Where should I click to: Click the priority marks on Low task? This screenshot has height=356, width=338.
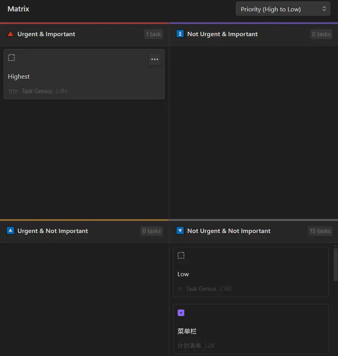(x=180, y=289)
